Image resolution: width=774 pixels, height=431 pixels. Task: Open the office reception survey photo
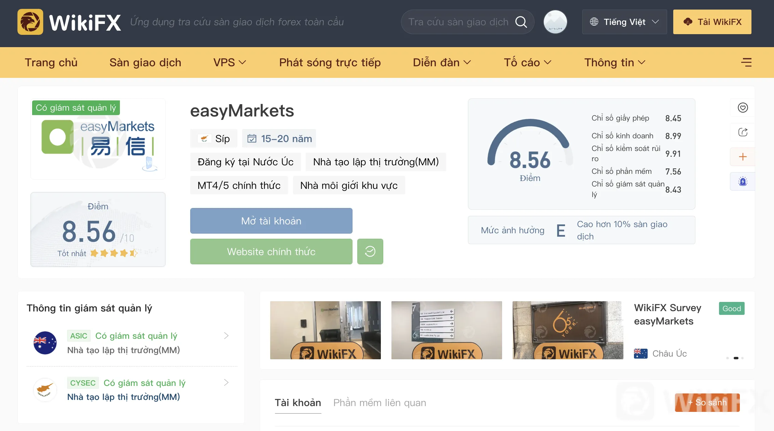point(326,330)
